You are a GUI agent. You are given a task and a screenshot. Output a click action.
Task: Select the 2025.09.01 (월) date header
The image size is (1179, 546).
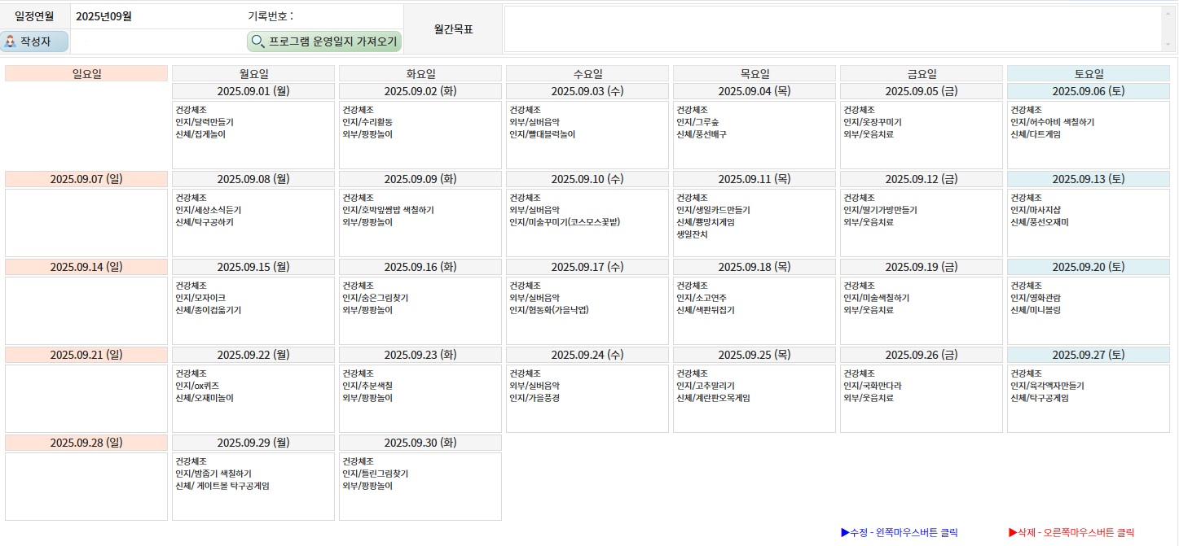(x=253, y=91)
